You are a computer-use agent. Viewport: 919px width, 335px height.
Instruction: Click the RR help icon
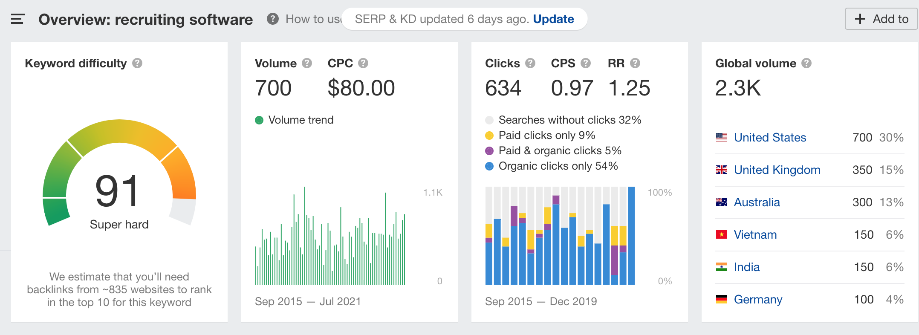[635, 63]
